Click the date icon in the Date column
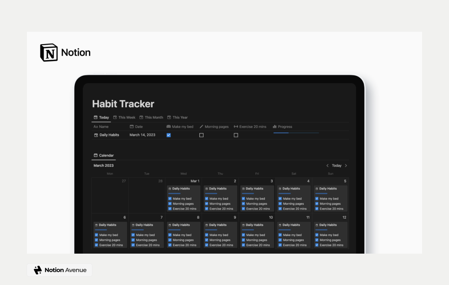 (x=131, y=126)
